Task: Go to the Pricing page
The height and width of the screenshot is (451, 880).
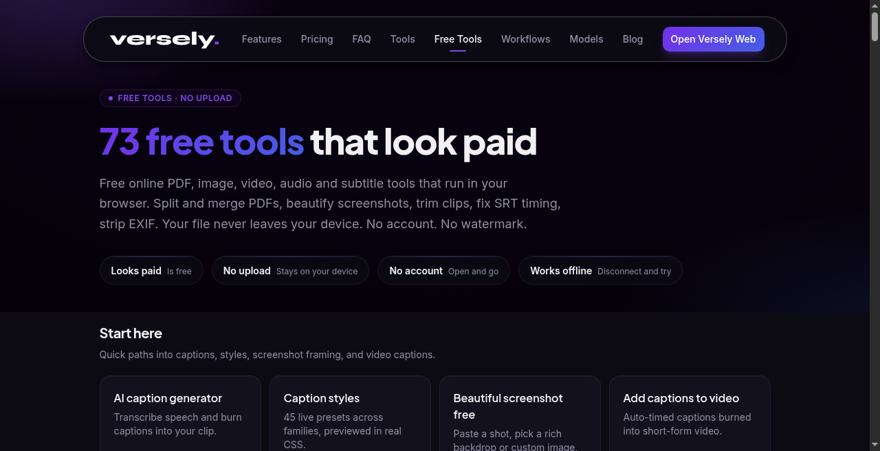Action: (317, 39)
